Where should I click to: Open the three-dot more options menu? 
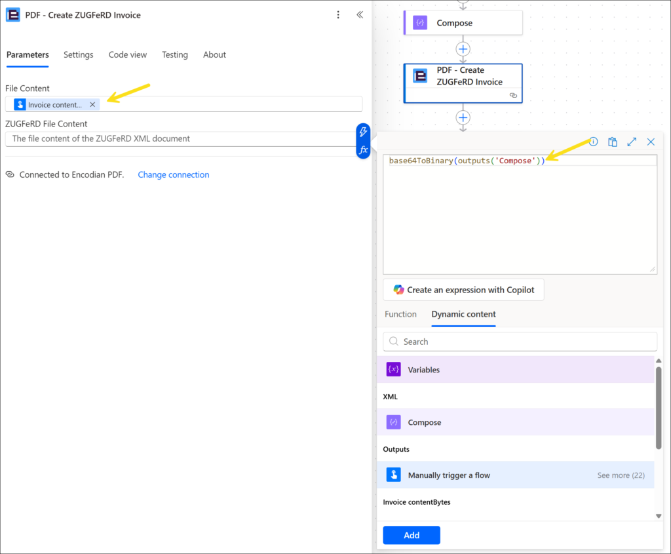pos(338,15)
